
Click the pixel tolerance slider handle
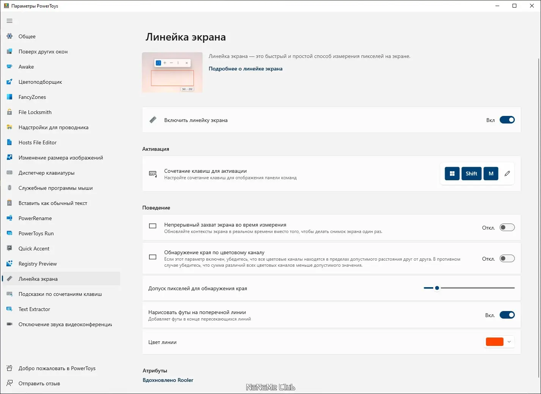[x=437, y=288]
